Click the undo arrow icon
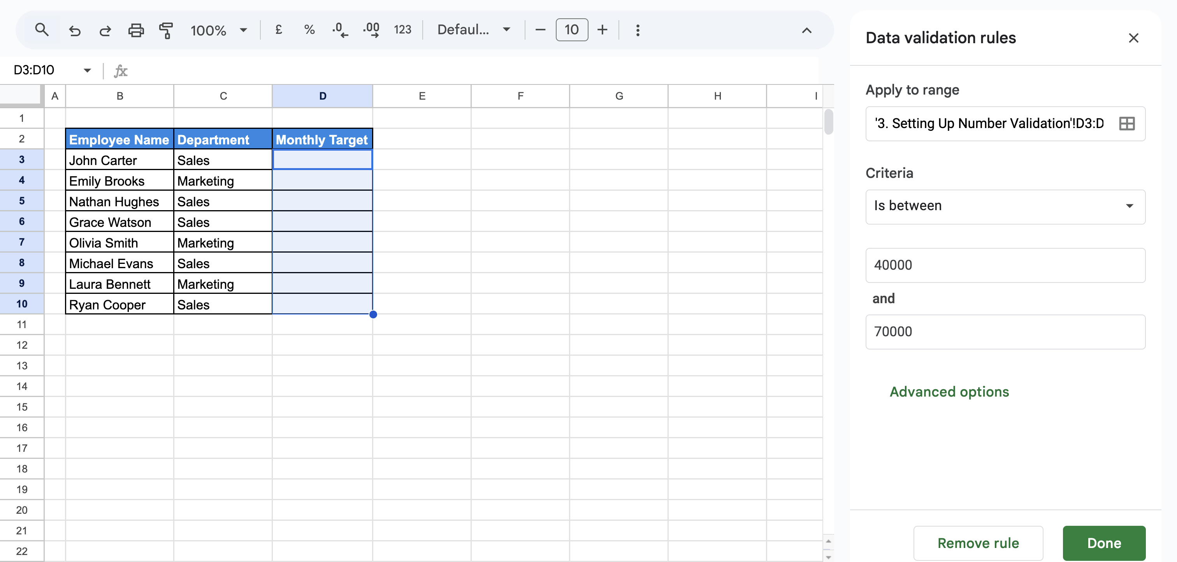This screenshot has height=562, width=1177. 74,31
